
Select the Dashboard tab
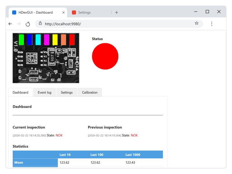(x=20, y=92)
